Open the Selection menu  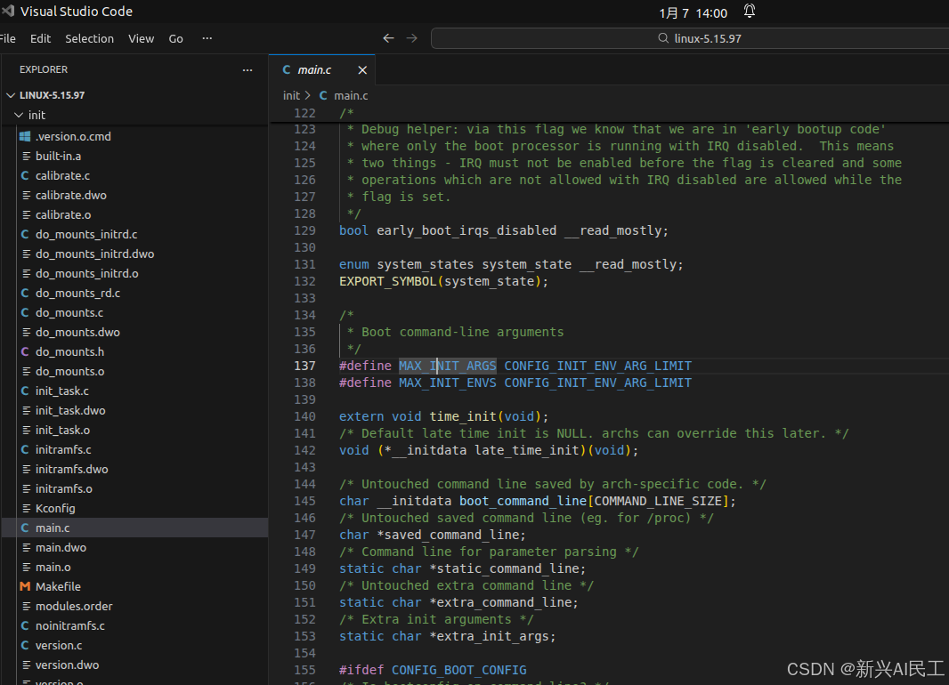tap(89, 38)
